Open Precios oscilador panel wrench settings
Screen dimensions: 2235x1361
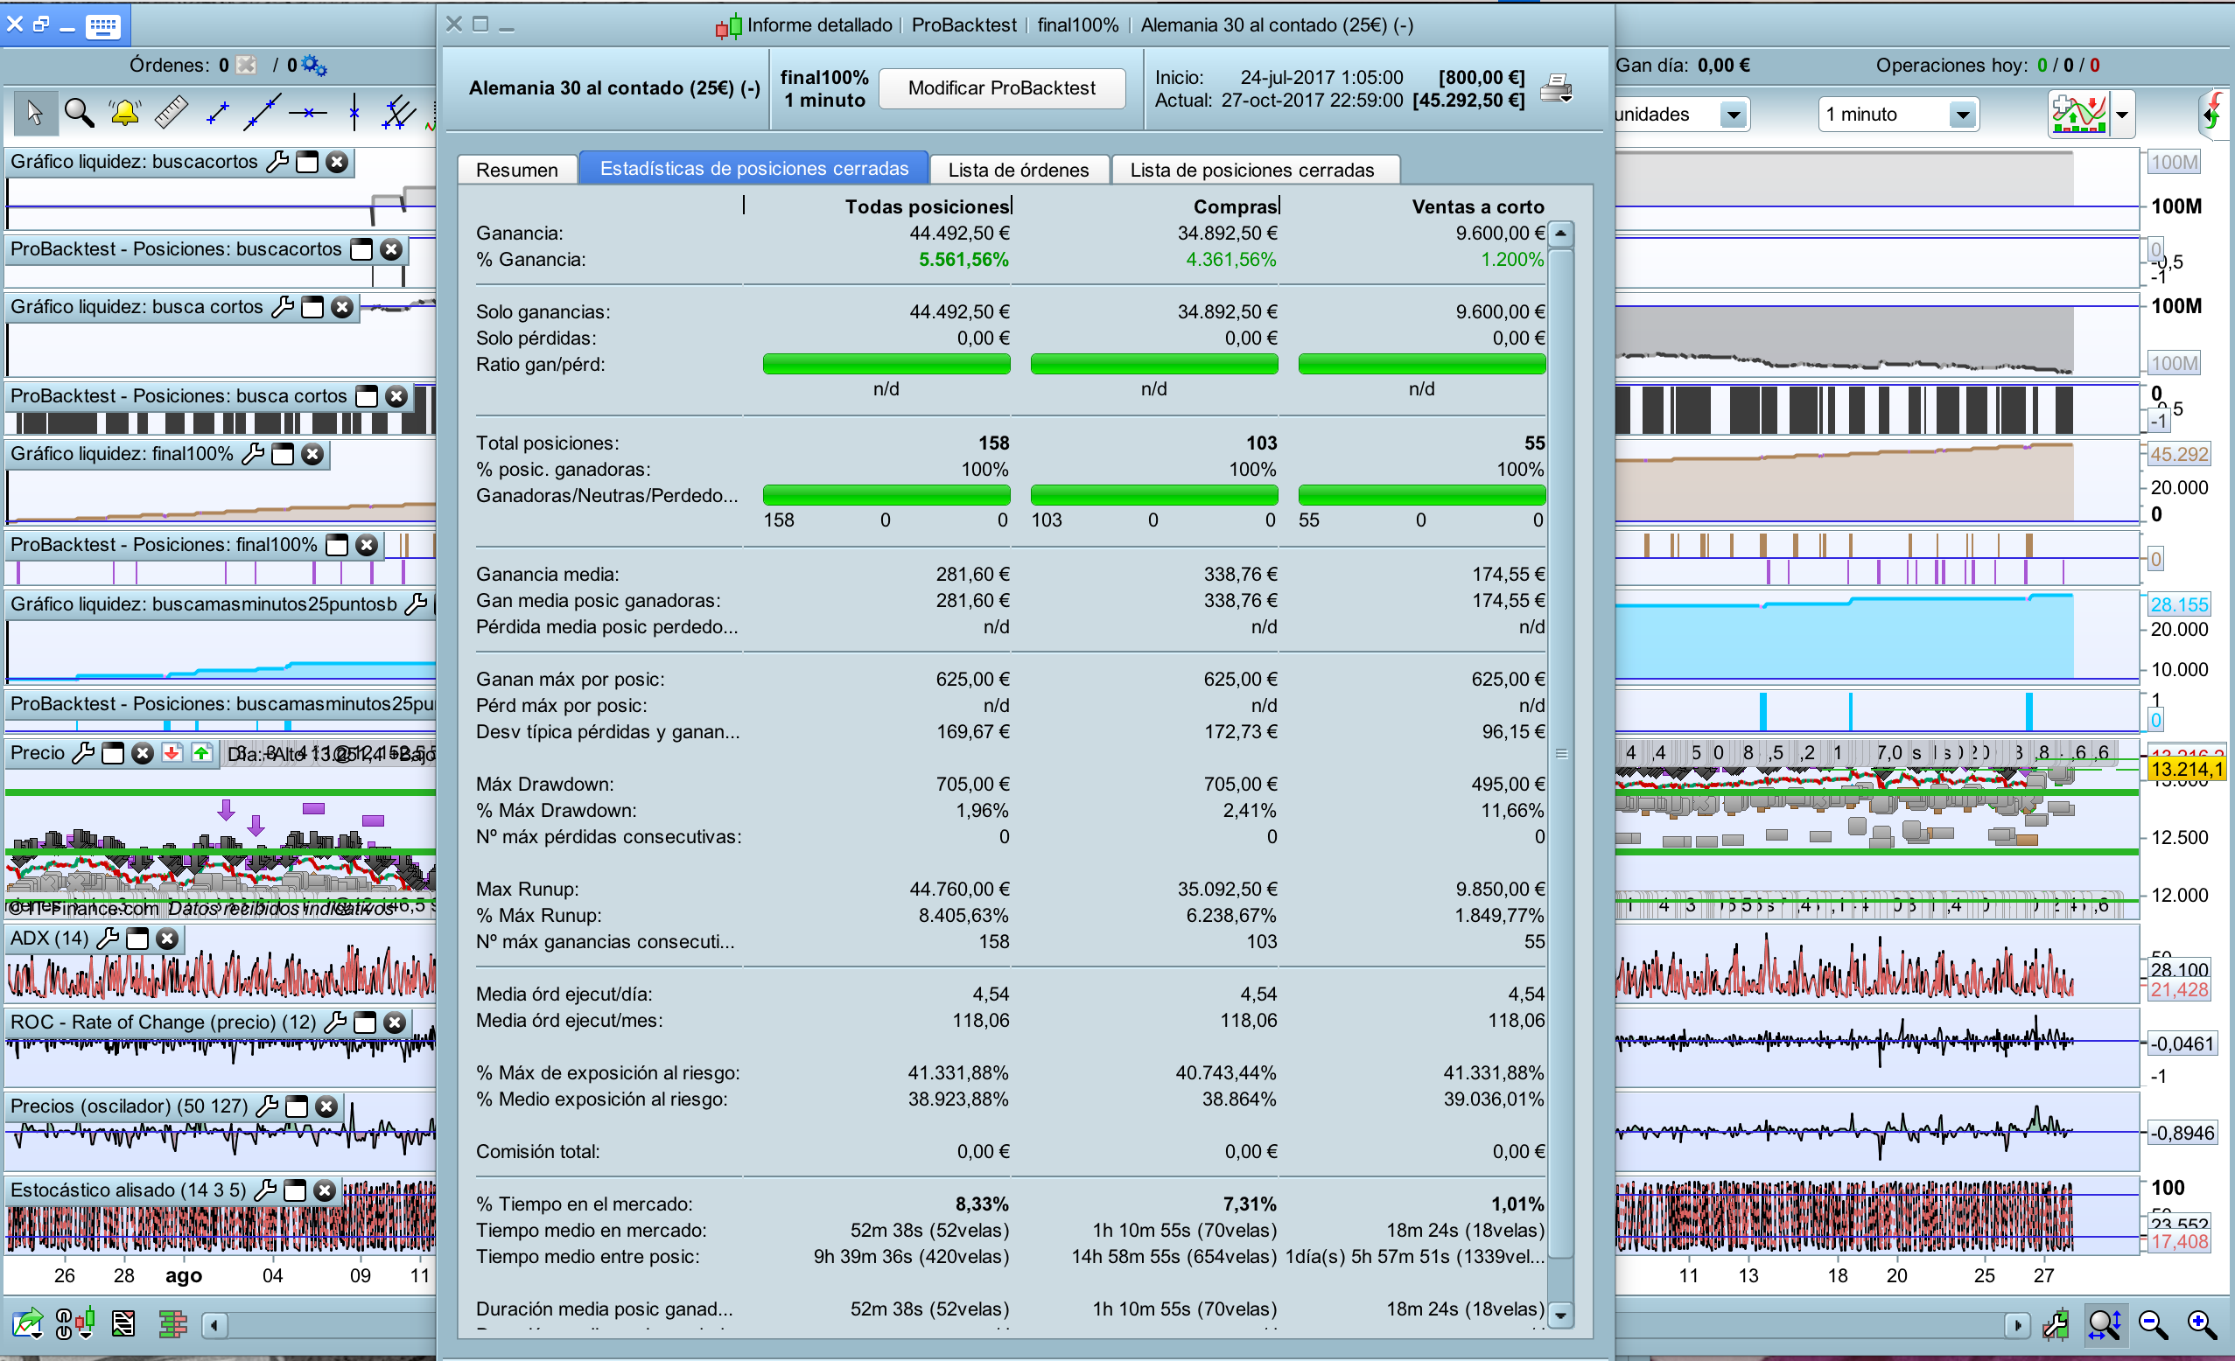[x=268, y=1106]
